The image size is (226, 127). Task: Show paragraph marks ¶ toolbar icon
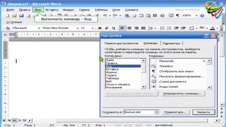(x=178, y=16)
